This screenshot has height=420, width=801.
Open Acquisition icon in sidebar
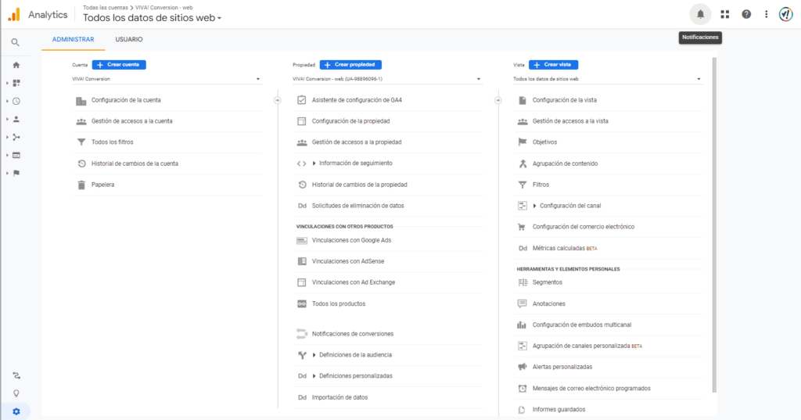point(16,137)
